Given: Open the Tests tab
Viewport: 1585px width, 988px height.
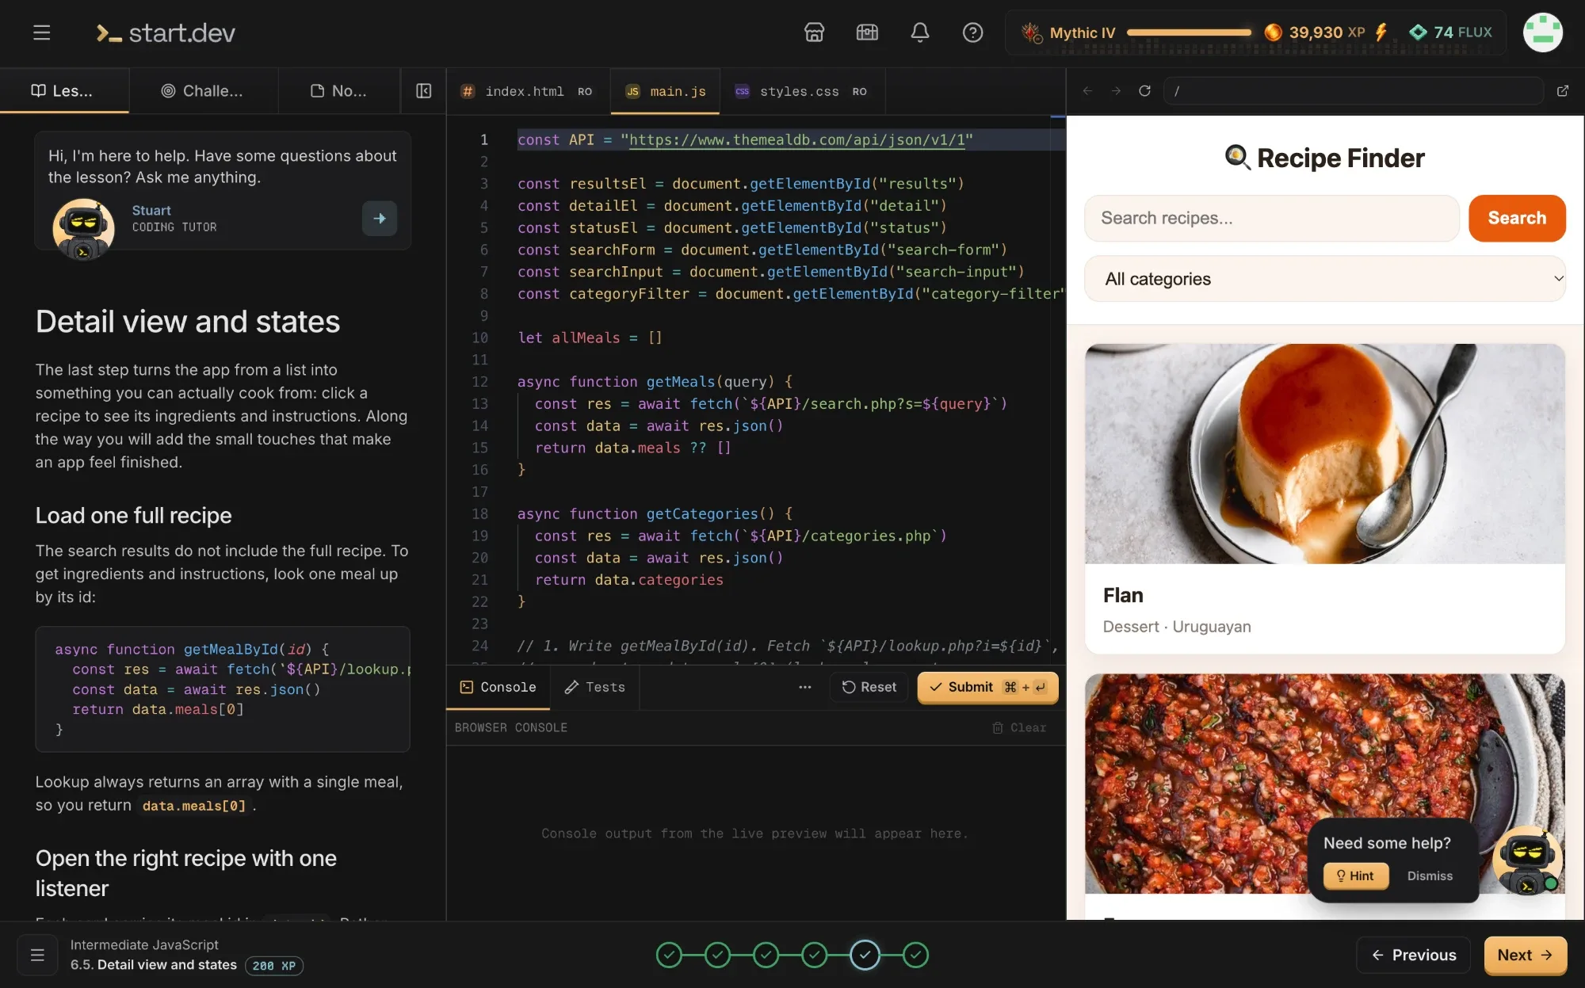Looking at the screenshot, I should tap(594, 687).
